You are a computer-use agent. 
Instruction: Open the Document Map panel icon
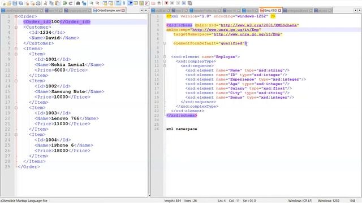click(141, 3)
